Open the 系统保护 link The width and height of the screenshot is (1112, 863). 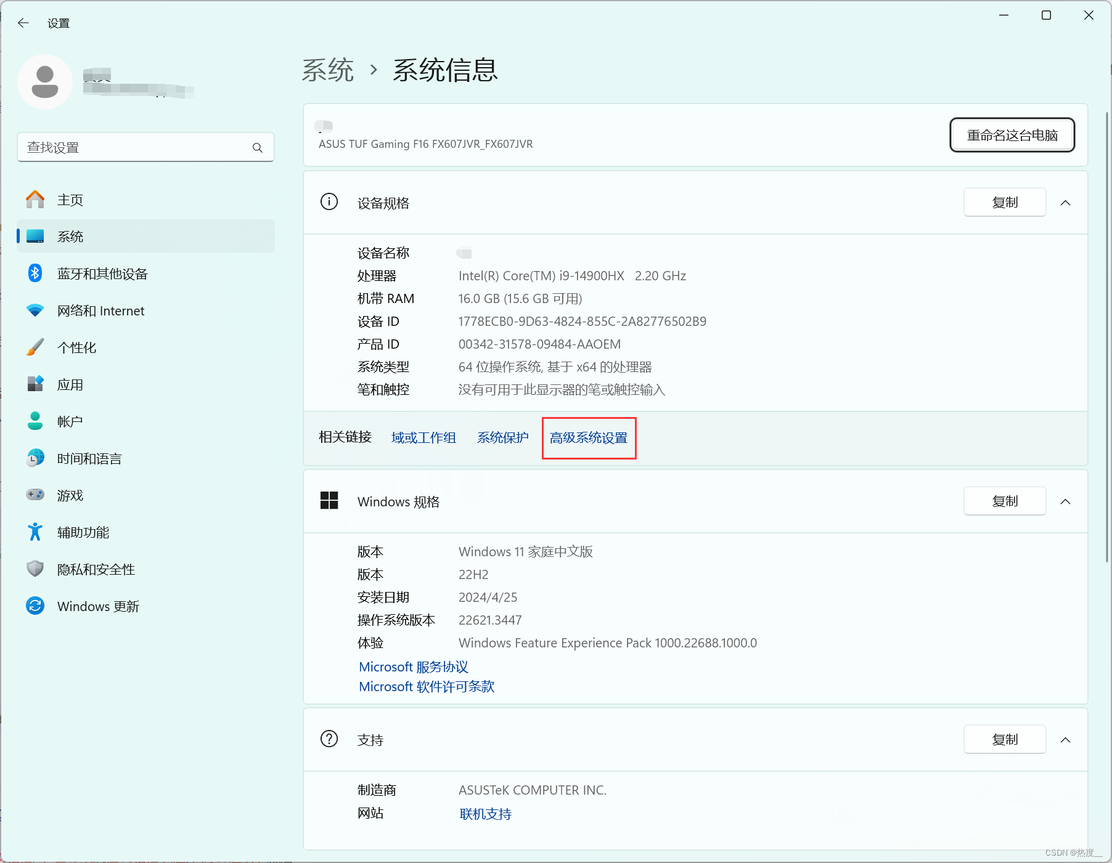(x=502, y=438)
